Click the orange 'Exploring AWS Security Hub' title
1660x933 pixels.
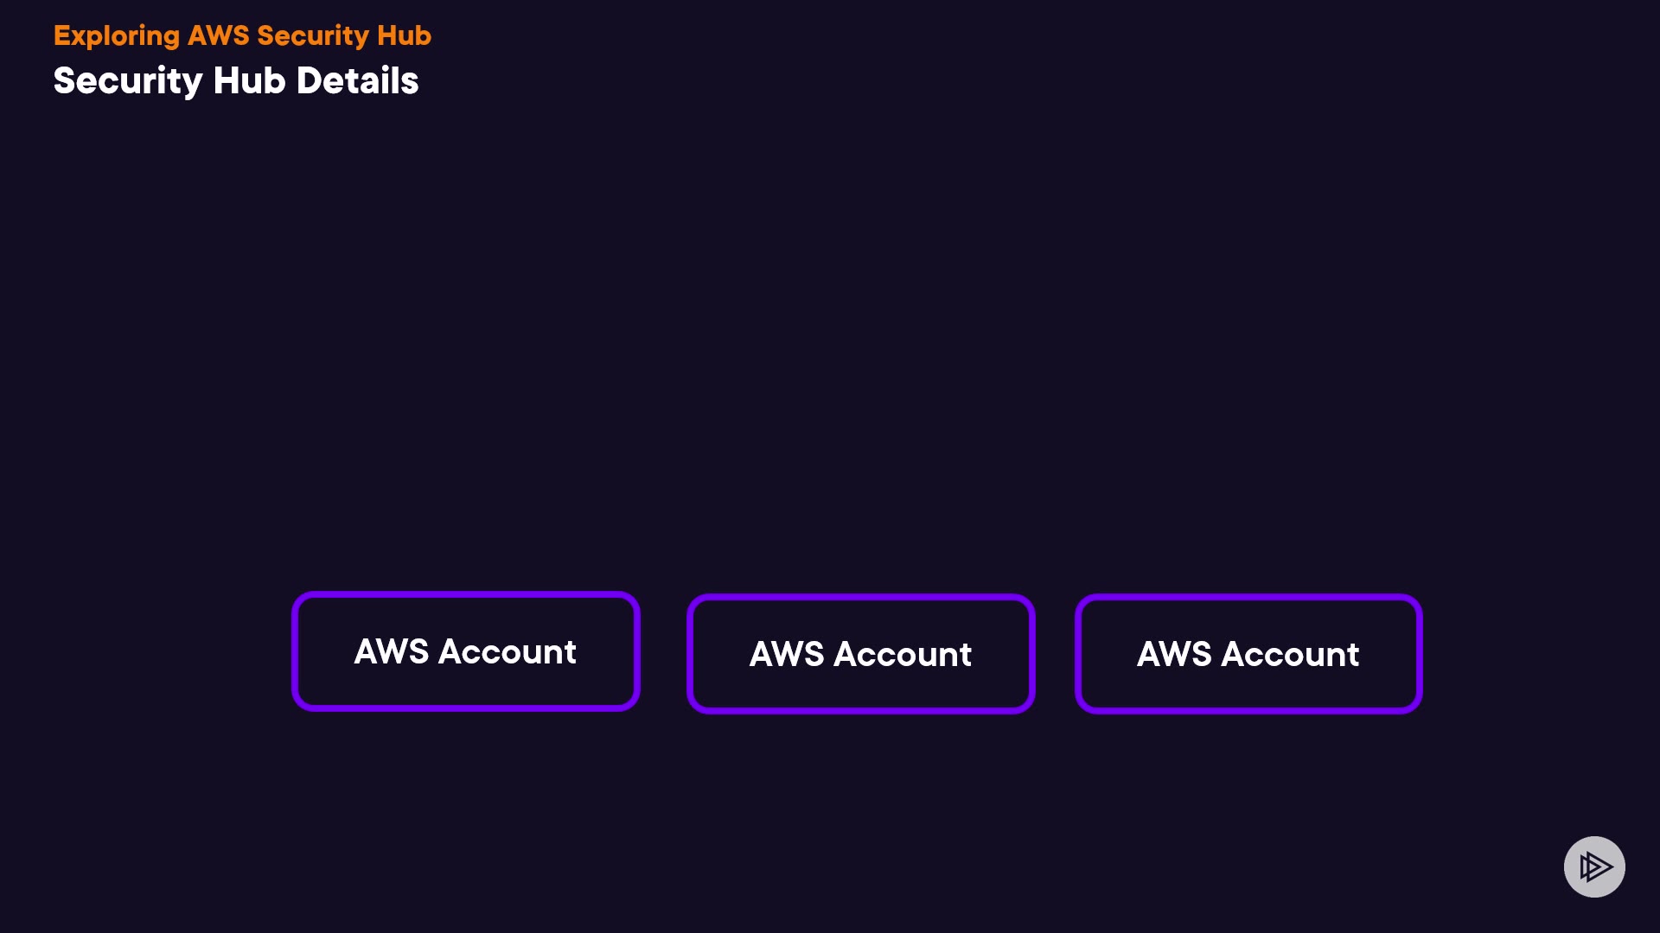242,35
